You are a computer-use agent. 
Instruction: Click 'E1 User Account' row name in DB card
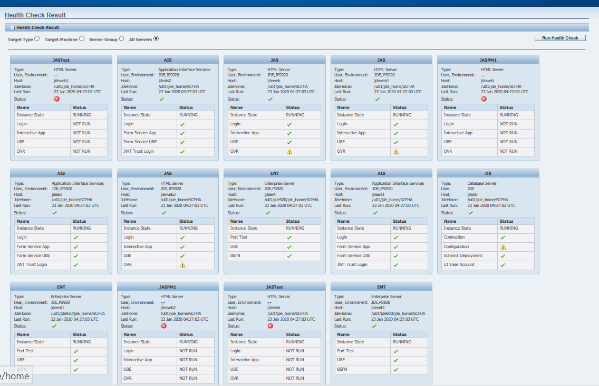pyautogui.click(x=459, y=264)
